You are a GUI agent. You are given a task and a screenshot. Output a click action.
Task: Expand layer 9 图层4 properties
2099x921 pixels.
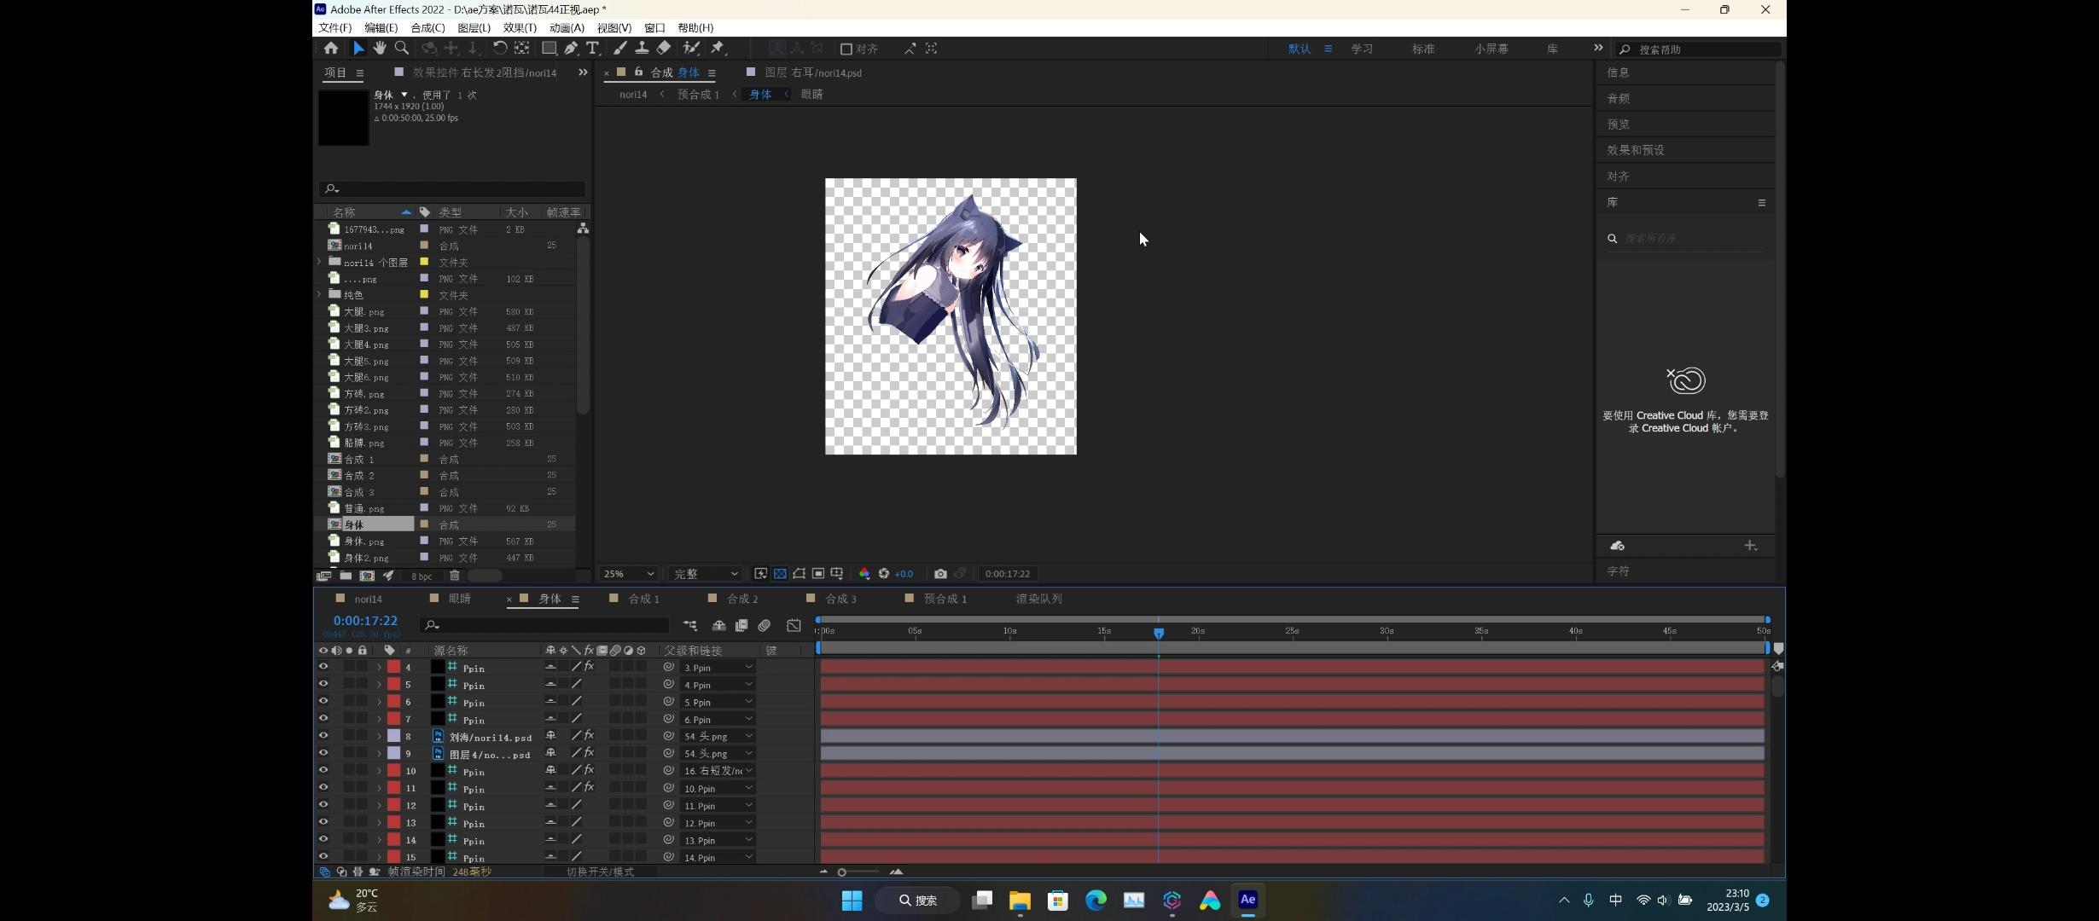(x=379, y=754)
